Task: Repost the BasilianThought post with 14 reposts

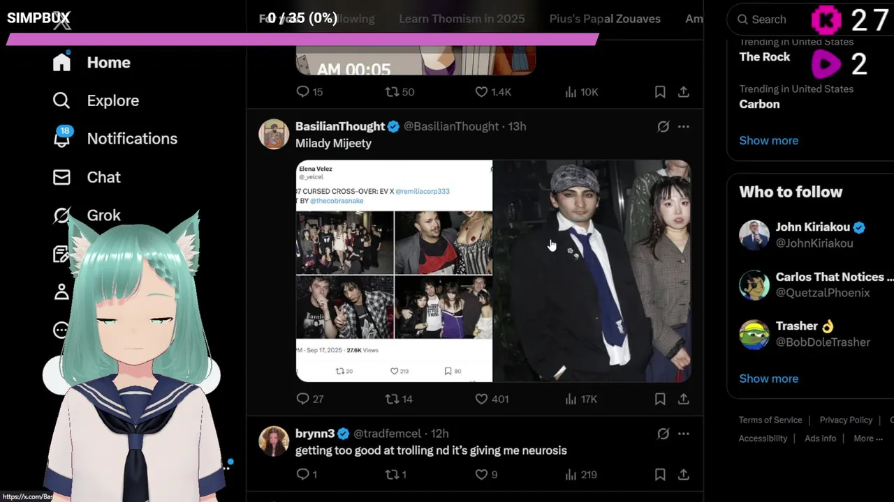Action: (x=399, y=399)
